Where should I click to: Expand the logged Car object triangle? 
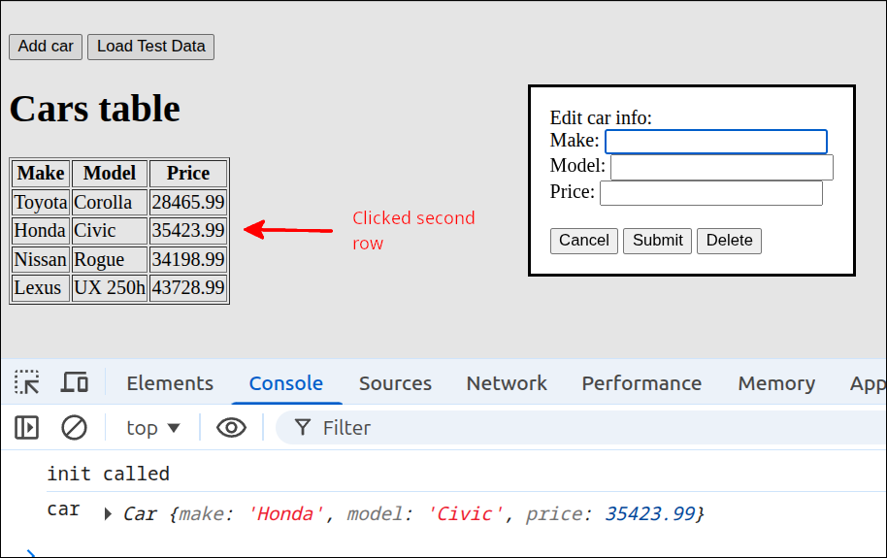(108, 513)
